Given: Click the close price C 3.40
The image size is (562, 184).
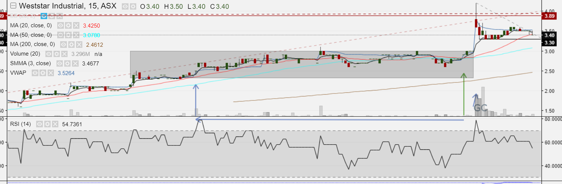Looking at the screenshot, I should coord(220,6).
